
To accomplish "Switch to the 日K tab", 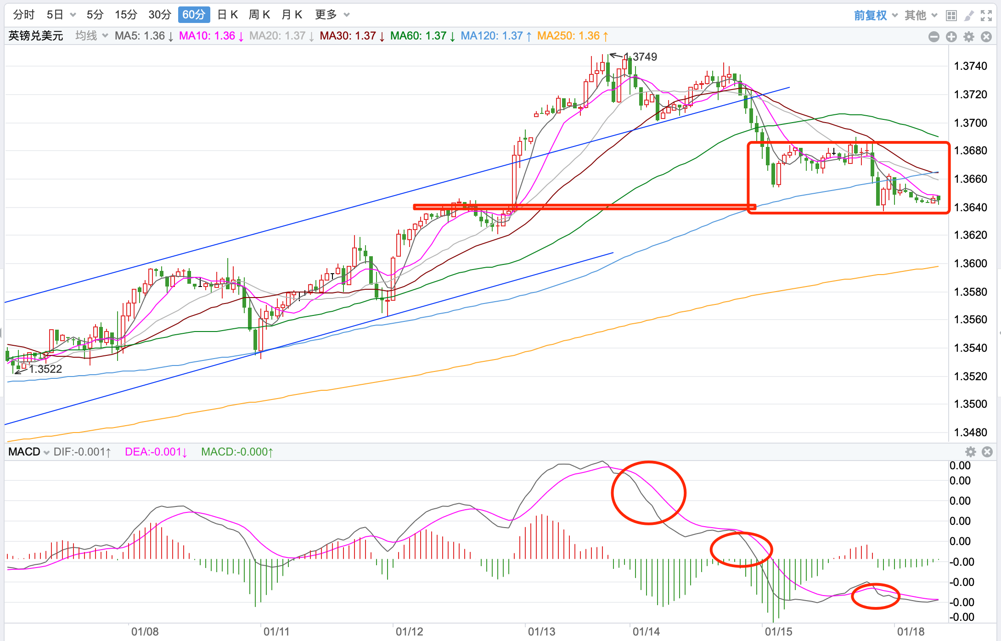I will tap(227, 15).
